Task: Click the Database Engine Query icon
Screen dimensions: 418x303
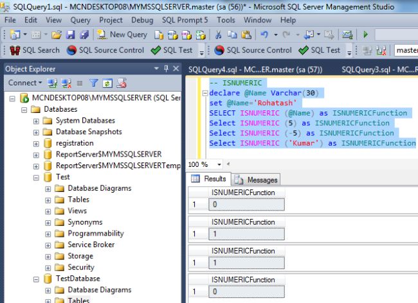Action: pos(159,35)
